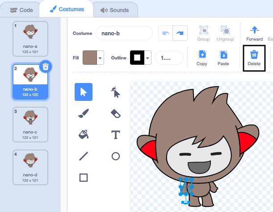Choose the Reshape tool
This screenshot has width=273, height=212.
[115, 92]
